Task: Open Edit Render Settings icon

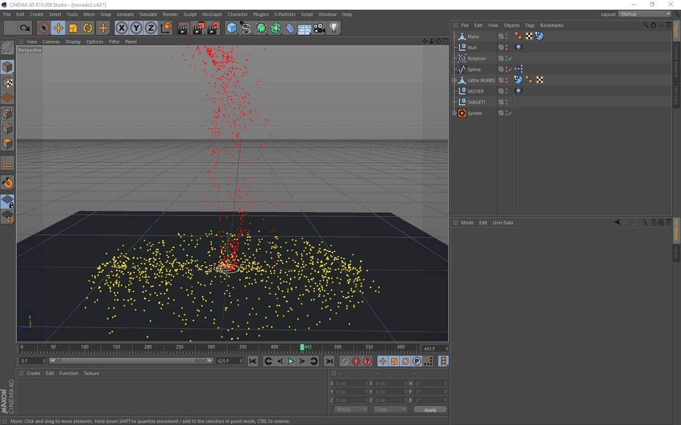Action: (x=213, y=28)
